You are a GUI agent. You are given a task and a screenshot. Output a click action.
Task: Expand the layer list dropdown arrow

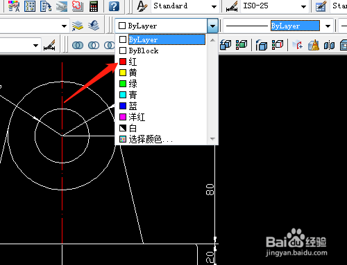tap(64, 26)
